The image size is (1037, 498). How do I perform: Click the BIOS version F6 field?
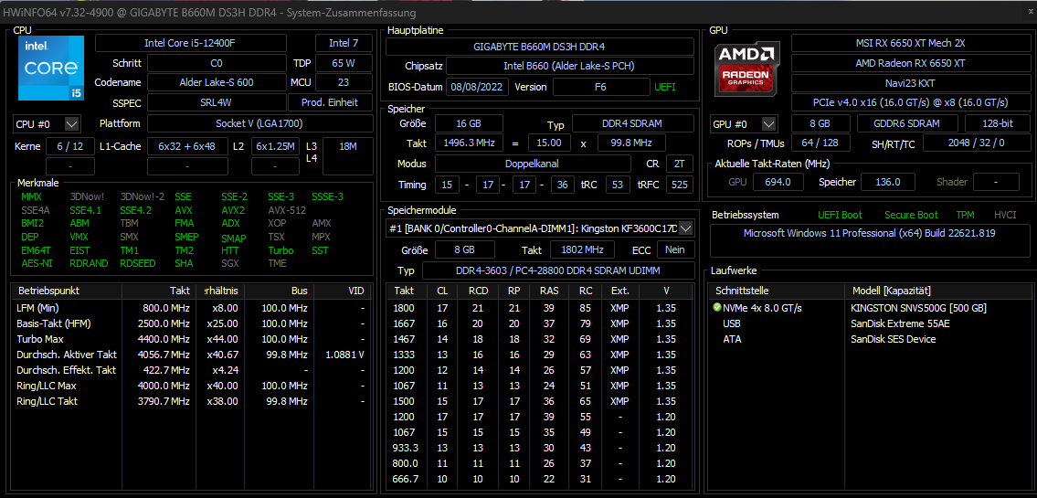(600, 88)
